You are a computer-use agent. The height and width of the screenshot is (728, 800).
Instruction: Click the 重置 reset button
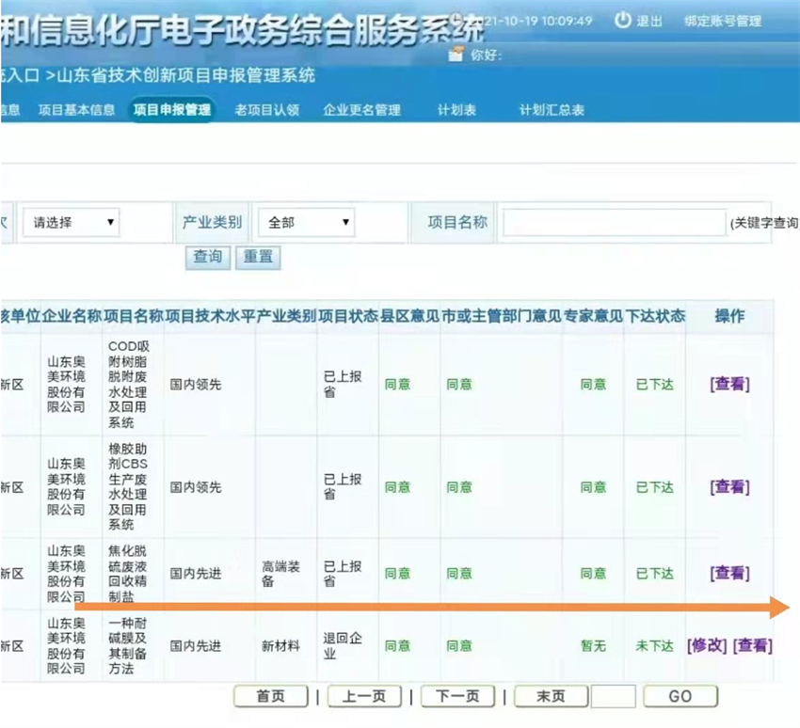[258, 257]
